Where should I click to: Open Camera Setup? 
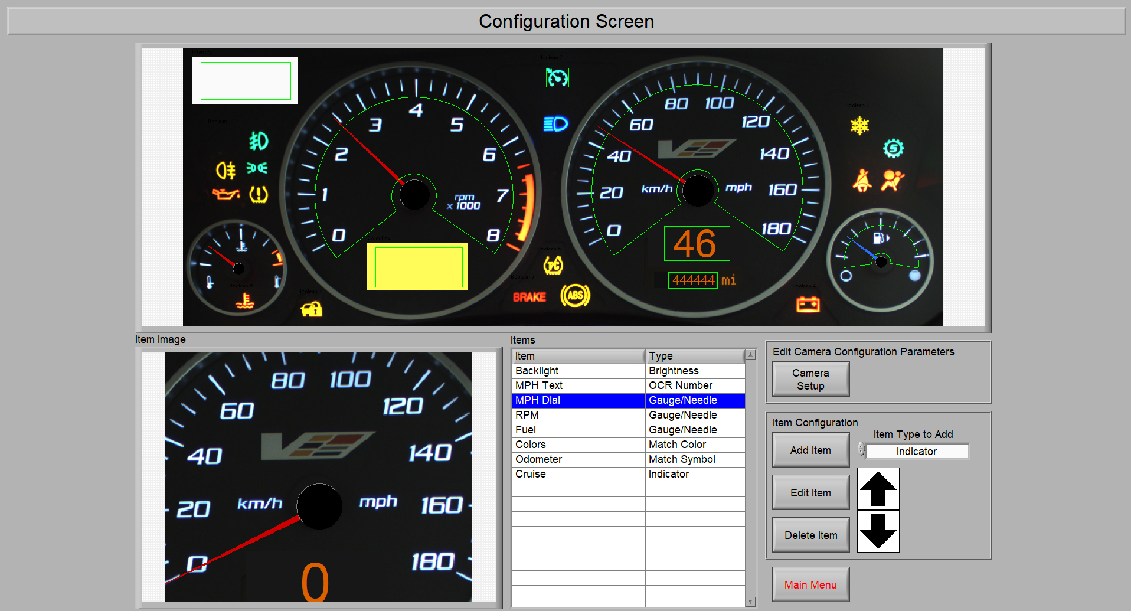tap(810, 379)
